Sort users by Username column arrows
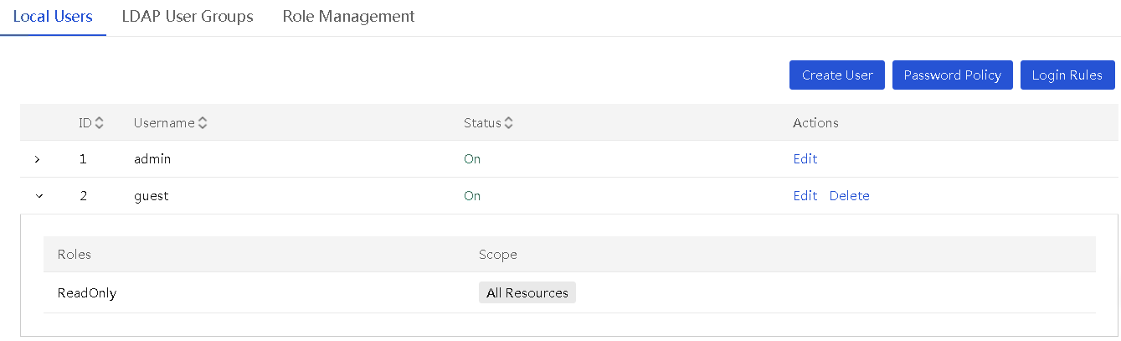The height and width of the screenshot is (341, 1121). coord(203,123)
